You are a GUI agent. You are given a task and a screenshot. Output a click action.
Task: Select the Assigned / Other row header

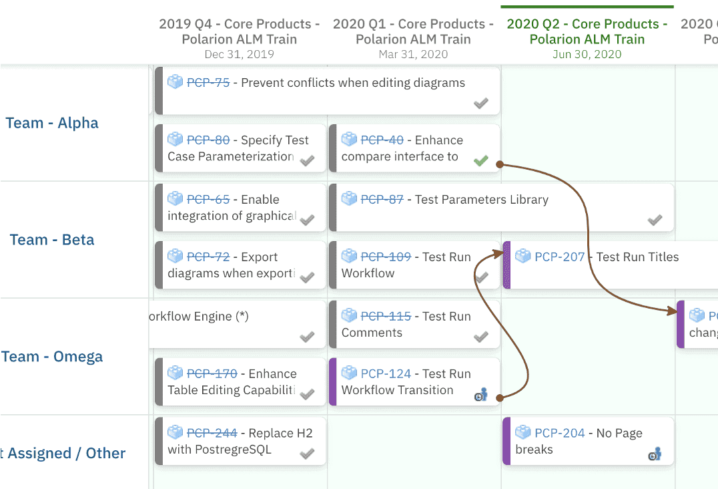63,453
